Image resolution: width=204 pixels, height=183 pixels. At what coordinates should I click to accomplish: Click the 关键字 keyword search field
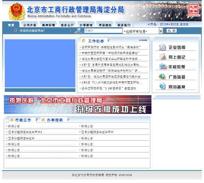(x=103, y=31)
